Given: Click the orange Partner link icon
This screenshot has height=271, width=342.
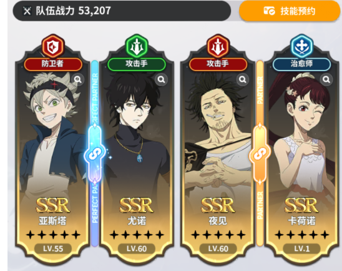Looking at the screenshot, I should [x=260, y=154].
